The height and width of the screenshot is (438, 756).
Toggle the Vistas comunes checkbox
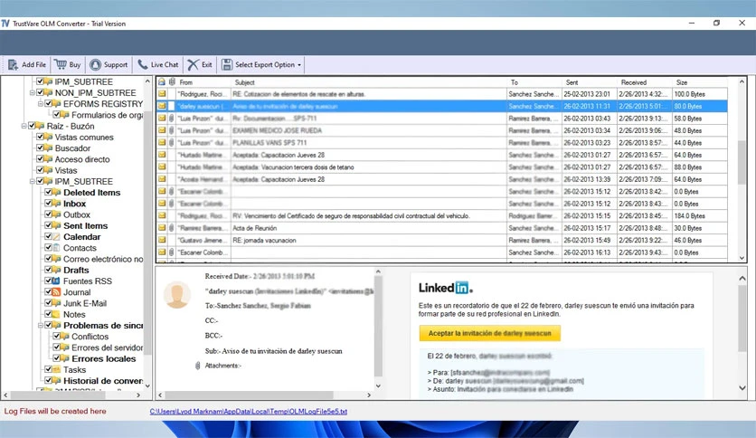coord(40,137)
